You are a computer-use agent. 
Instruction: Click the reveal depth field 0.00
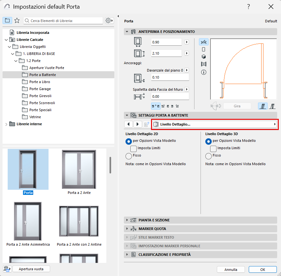(x=170, y=96)
